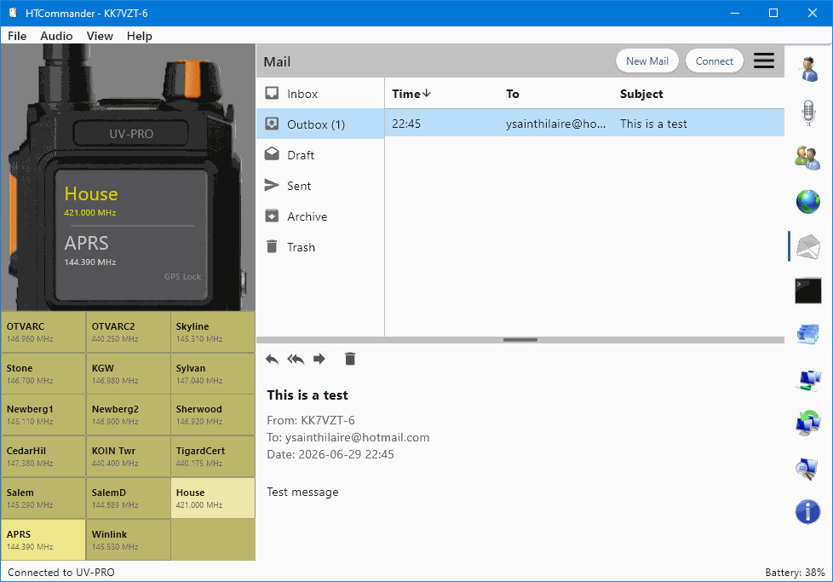833x582 pixels.
Task: Click the recipient ysainthilaire@hotmail.com in preview
Action: pyautogui.click(x=357, y=437)
